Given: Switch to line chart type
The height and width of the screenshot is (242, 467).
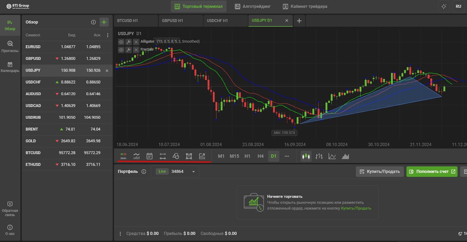Looking at the screenshot, I should coord(332,156).
